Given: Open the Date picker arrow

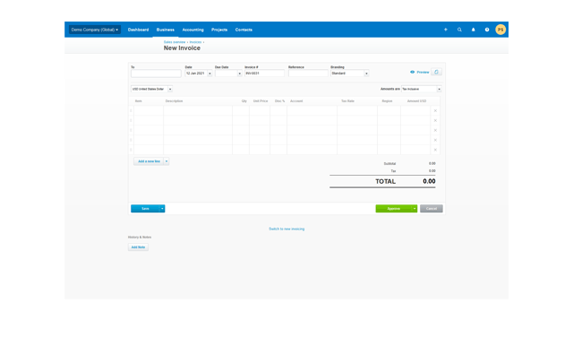Looking at the screenshot, I should (210, 73).
